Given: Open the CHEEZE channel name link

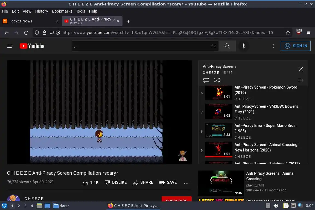Looking at the screenshot, I should pos(34,199).
